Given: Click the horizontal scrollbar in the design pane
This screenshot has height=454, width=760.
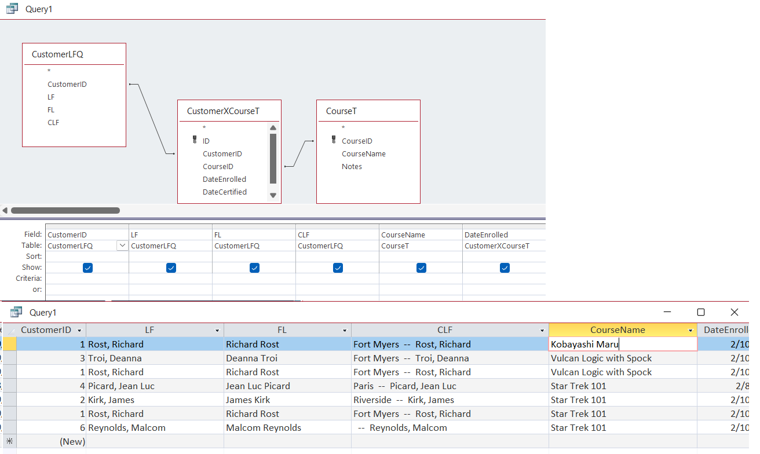Looking at the screenshot, I should (x=65, y=210).
